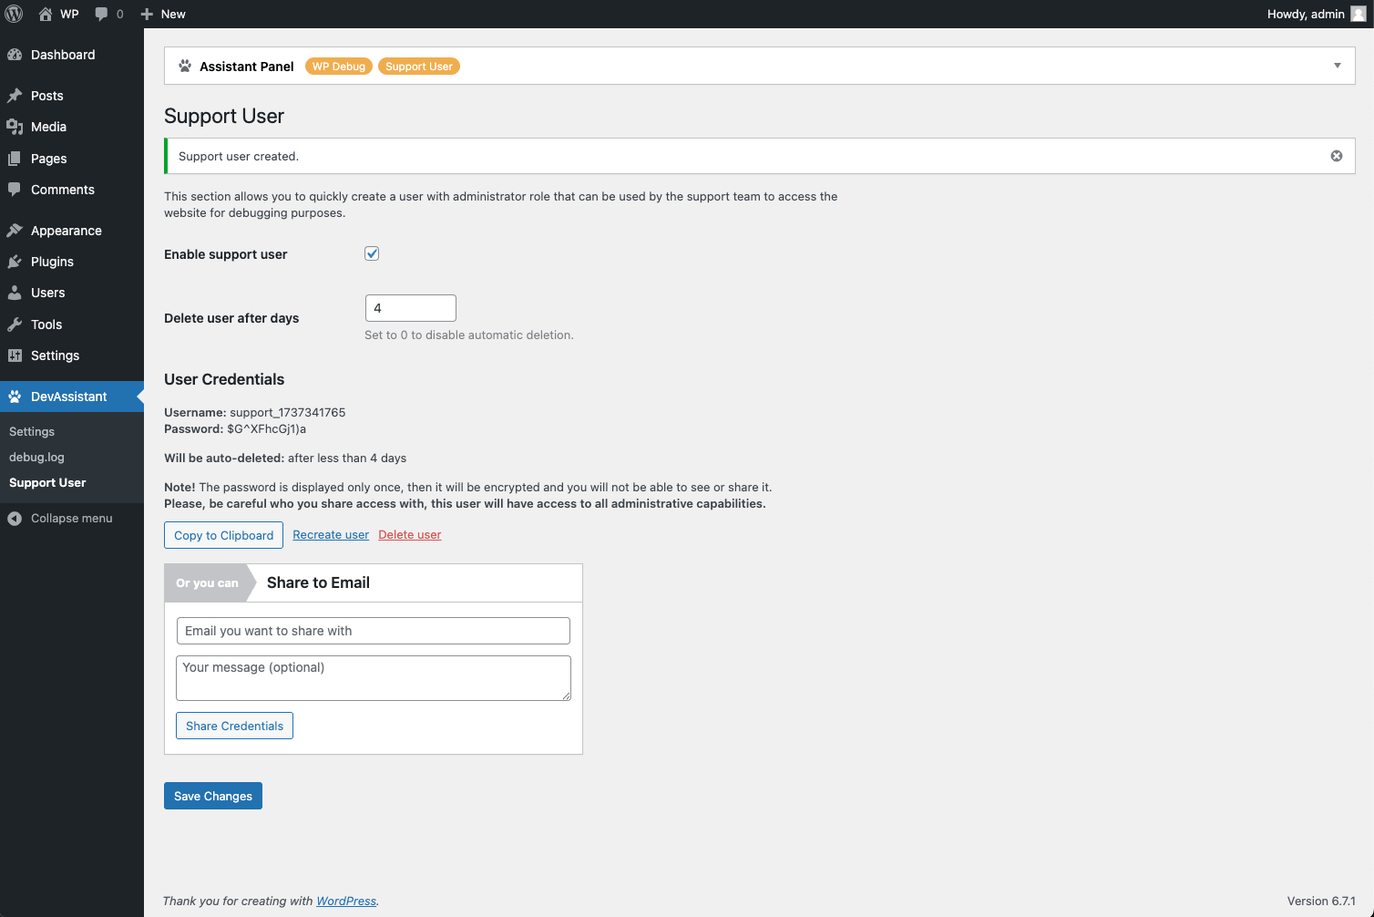Viewport: 1374px width, 917px height.
Task: Go to Media menu item
Action: [x=72, y=127]
